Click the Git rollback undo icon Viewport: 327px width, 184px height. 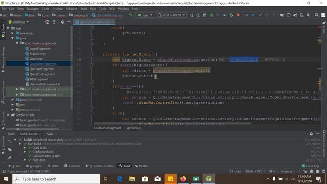273,15
